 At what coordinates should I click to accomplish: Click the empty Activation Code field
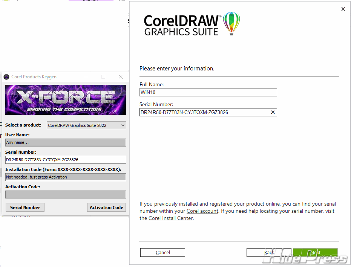click(66, 194)
